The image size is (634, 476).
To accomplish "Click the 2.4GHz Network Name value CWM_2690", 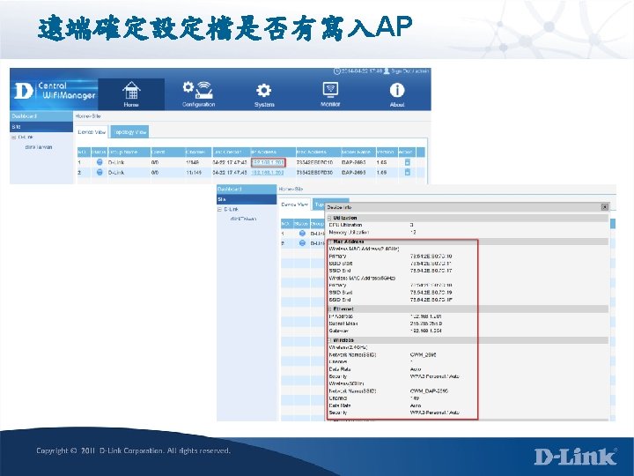I will pos(423,355).
